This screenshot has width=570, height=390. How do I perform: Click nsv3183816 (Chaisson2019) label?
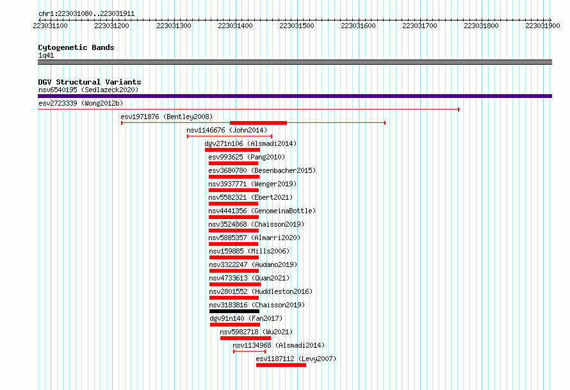pyautogui.click(x=257, y=305)
